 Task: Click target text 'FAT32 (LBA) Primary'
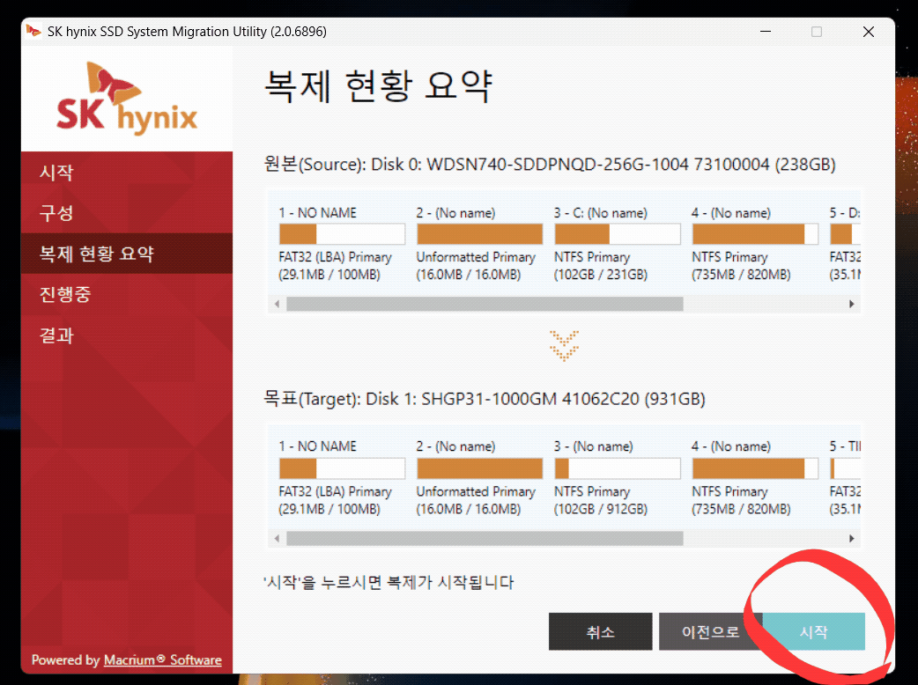[x=335, y=491]
